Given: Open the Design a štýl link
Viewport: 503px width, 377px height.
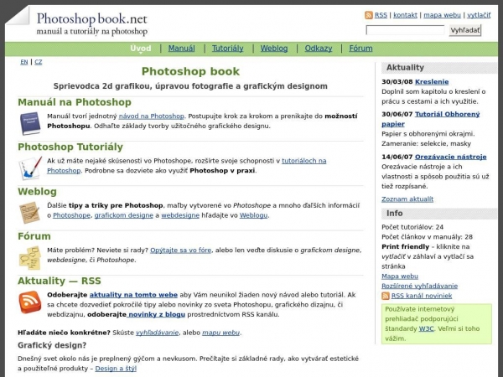Looking at the screenshot, I should click(x=116, y=369).
